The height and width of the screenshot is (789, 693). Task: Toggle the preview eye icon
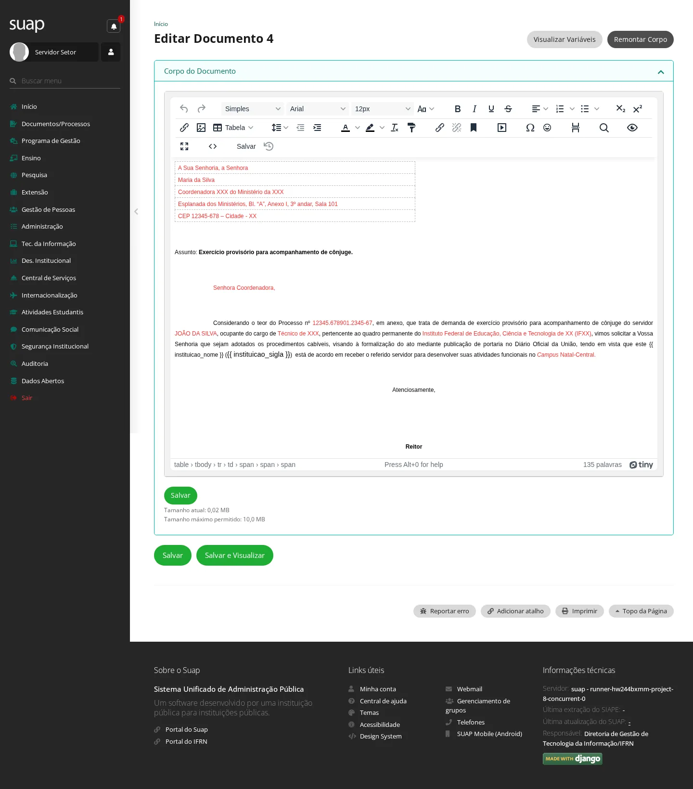pos(632,128)
